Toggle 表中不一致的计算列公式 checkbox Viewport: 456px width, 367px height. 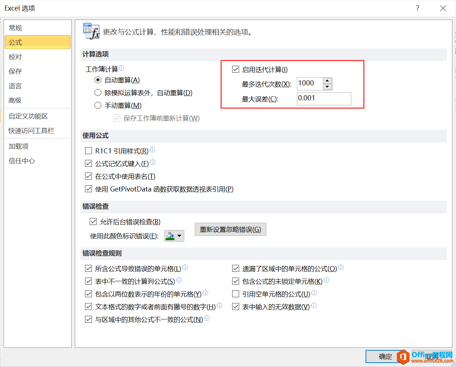tap(88, 281)
